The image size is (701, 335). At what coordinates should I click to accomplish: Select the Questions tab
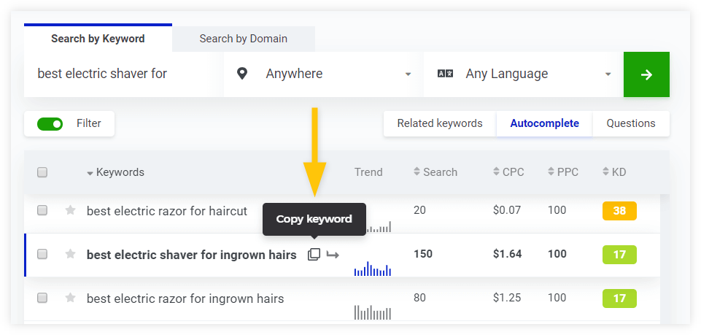(x=630, y=123)
